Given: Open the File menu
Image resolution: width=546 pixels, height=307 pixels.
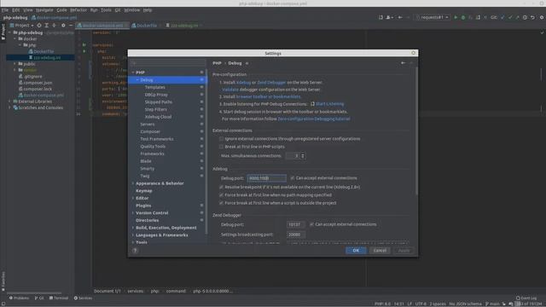Looking at the screenshot, I should (x=5, y=10).
